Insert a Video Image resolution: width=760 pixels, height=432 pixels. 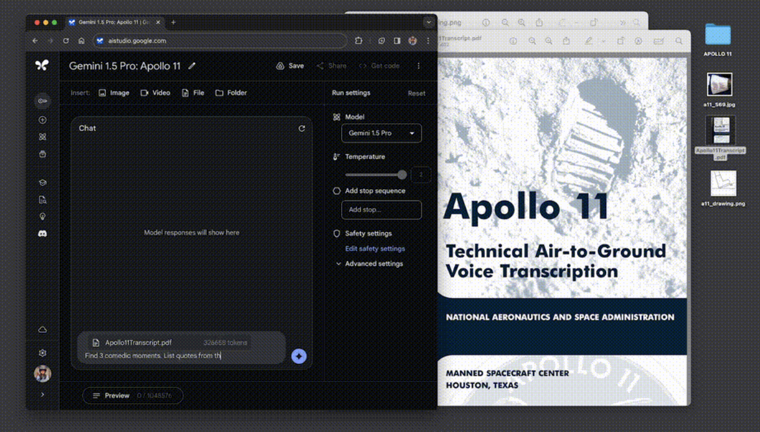coord(155,93)
